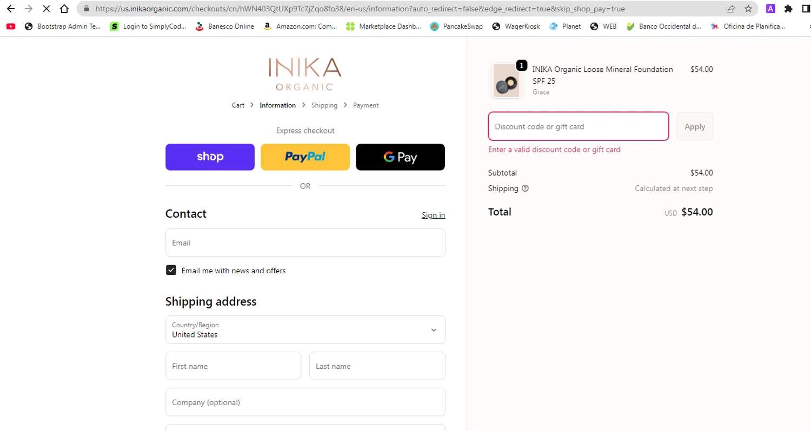The height and width of the screenshot is (431, 811).
Task: Click Apply discount button
Action: 695,126
